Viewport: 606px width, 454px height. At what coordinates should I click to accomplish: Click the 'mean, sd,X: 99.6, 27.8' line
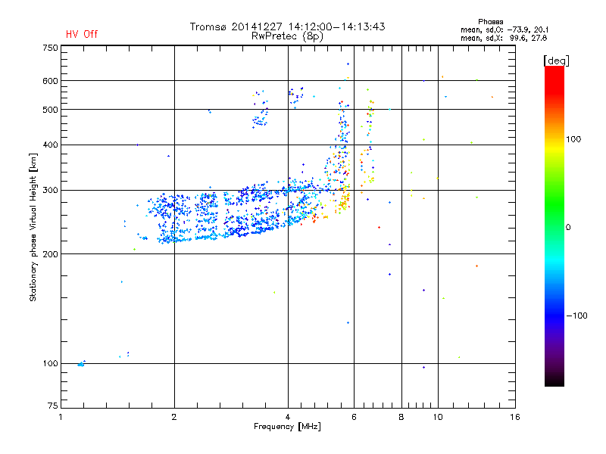(x=504, y=38)
